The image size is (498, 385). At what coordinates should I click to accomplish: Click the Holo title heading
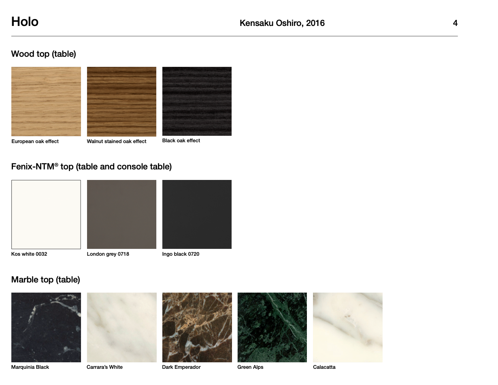[25, 22]
